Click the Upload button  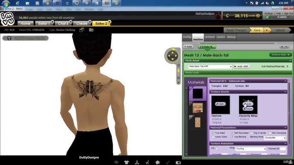click(x=280, y=30)
